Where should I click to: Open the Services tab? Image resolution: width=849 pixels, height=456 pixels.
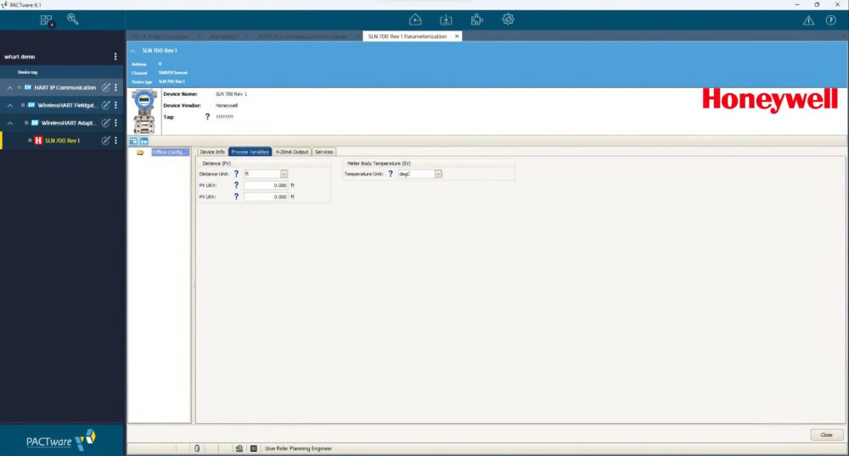(323, 152)
